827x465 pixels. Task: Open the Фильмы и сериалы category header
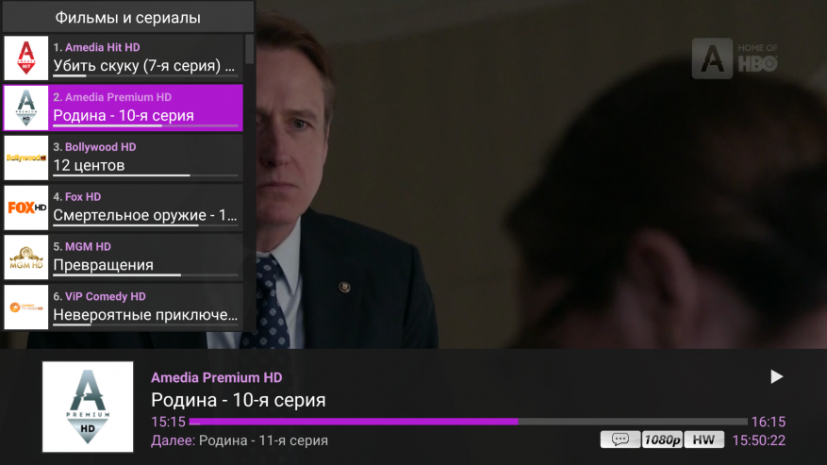click(128, 17)
